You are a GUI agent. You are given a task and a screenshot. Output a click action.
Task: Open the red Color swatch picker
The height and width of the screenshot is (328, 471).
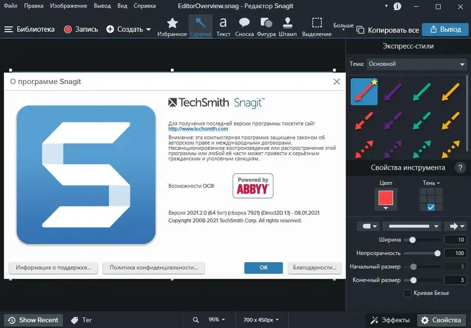(x=386, y=199)
